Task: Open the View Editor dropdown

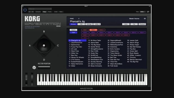Action: (142, 12)
